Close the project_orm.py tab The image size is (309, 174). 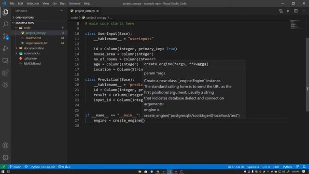98,11
